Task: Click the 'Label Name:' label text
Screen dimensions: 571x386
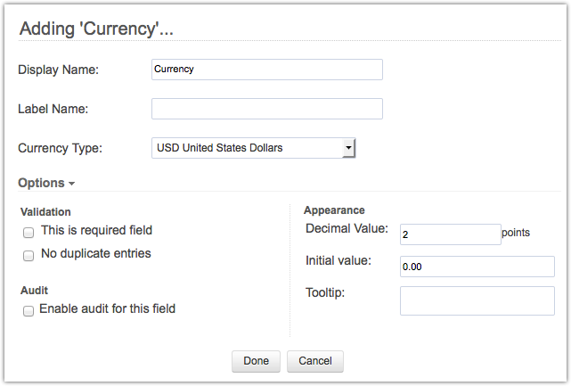Action: click(53, 109)
